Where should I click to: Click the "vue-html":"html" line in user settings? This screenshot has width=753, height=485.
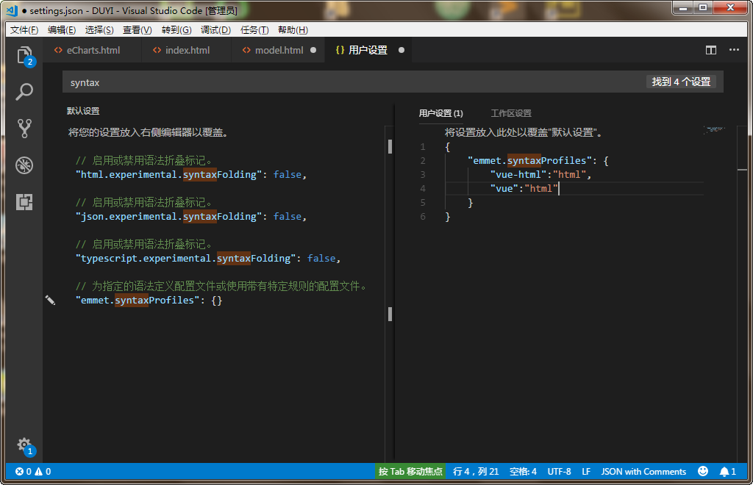click(x=540, y=175)
